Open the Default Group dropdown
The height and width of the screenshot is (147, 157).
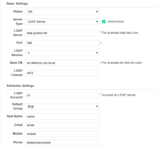pos(62,107)
